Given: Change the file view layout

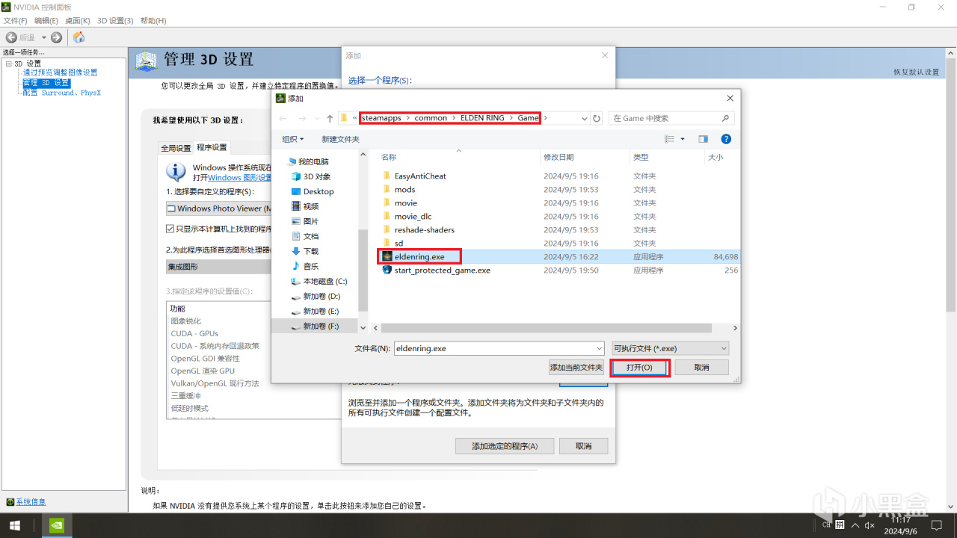Looking at the screenshot, I should 670,139.
